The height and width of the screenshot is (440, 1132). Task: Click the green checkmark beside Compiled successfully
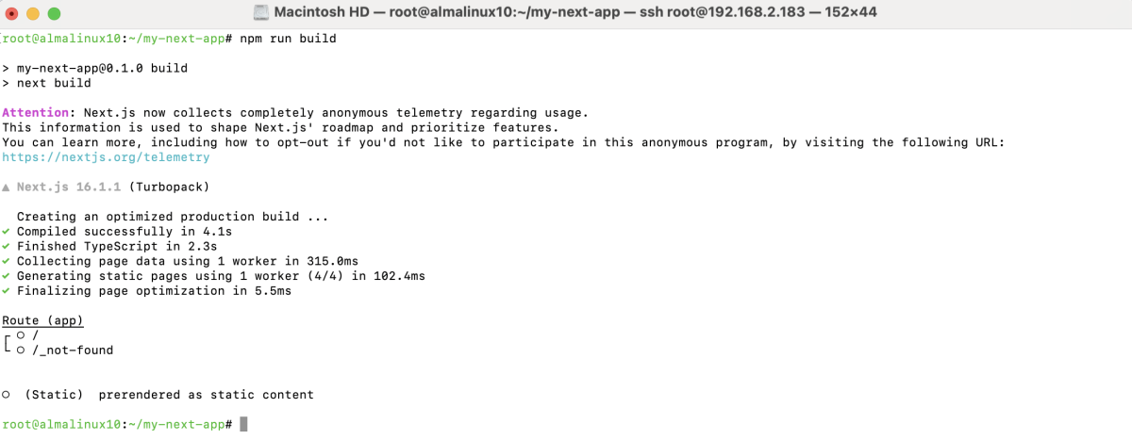pyautogui.click(x=7, y=232)
